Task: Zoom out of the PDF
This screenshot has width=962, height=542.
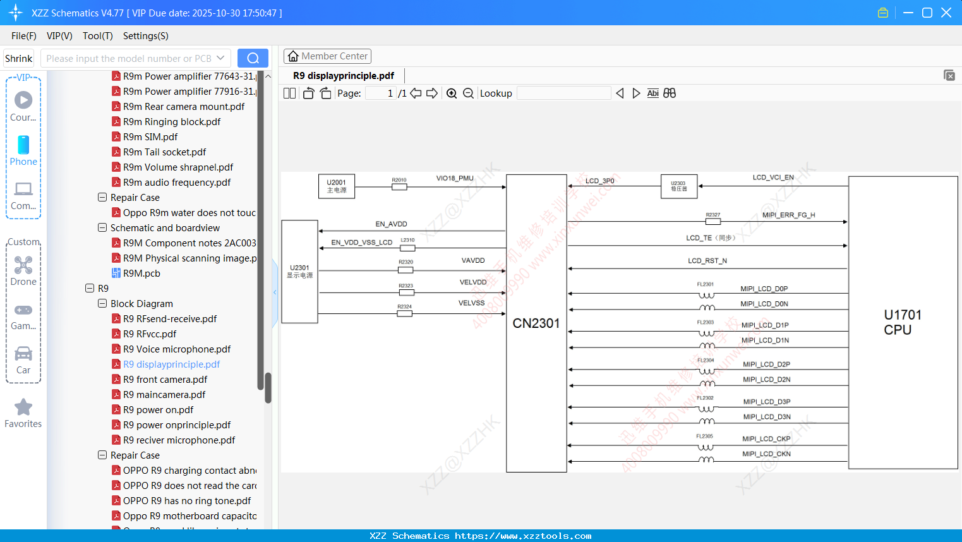Action: point(468,93)
